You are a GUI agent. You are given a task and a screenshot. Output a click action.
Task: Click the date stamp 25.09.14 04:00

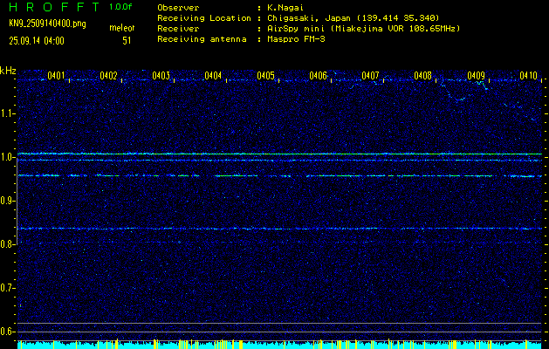[x=37, y=41]
